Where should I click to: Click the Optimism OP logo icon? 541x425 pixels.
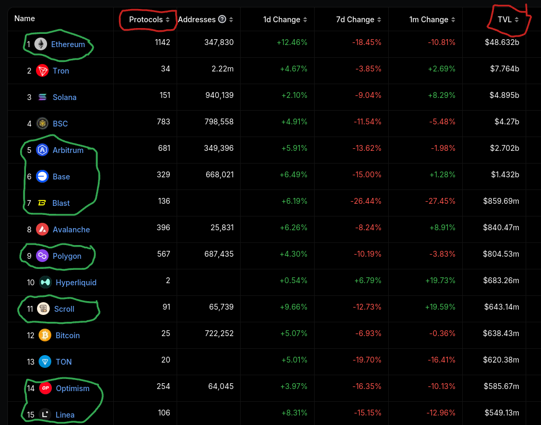(x=45, y=388)
